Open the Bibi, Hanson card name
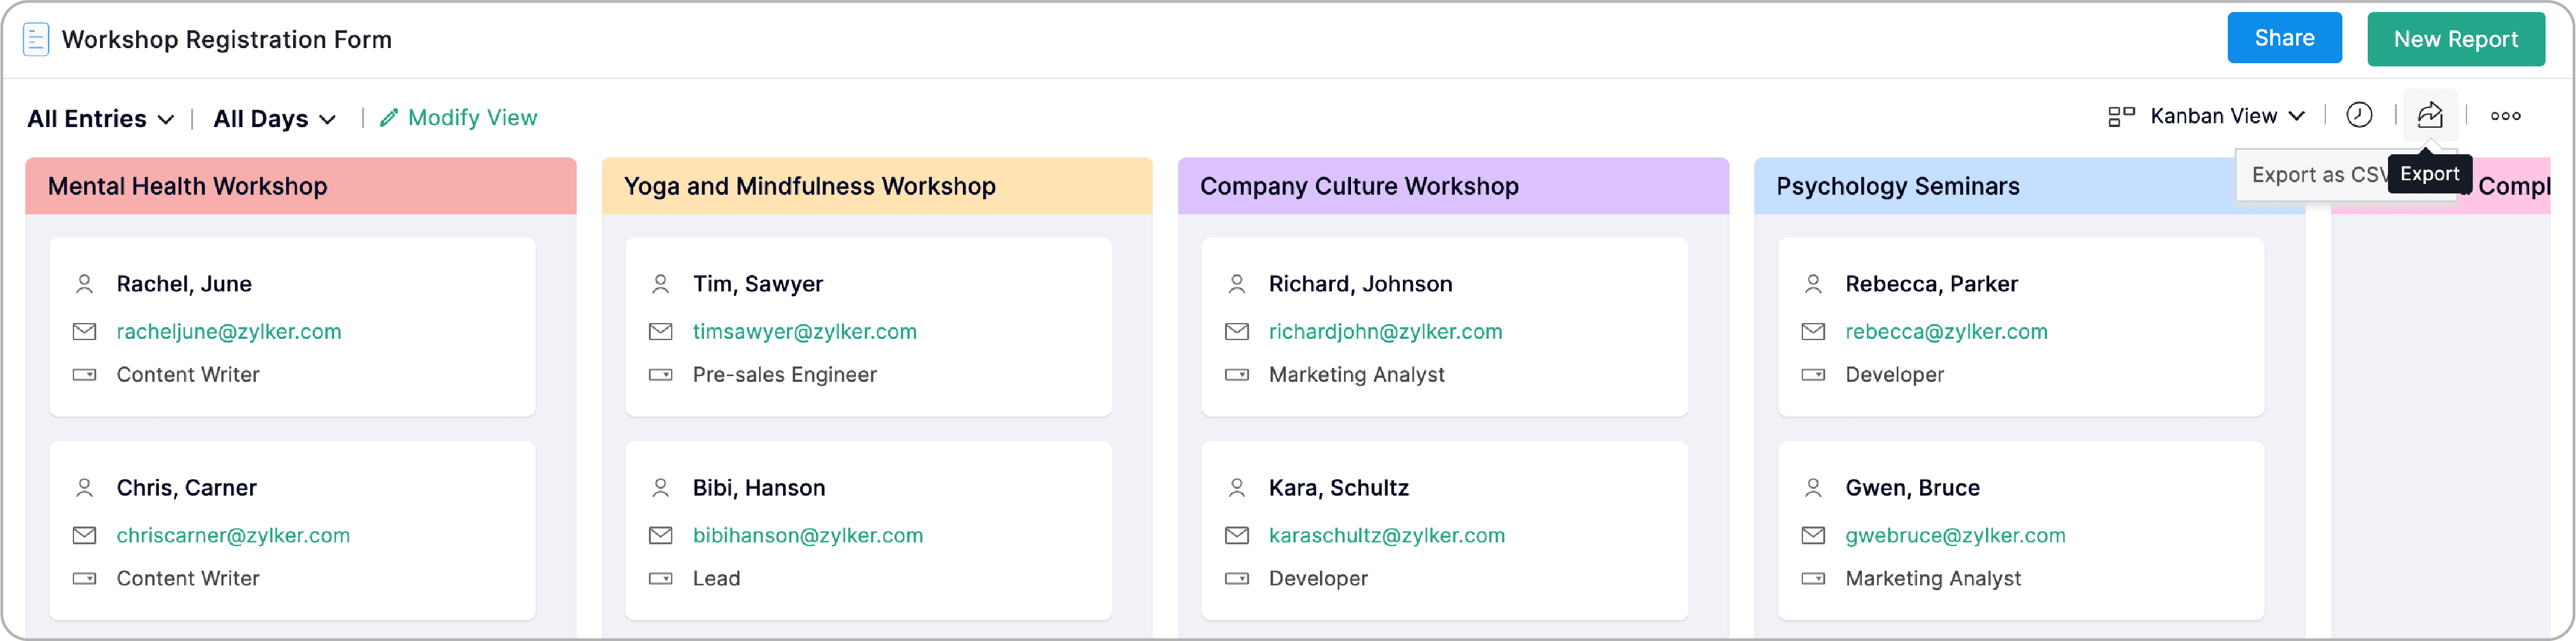This screenshot has width=2576, height=641. click(x=758, y=487)
